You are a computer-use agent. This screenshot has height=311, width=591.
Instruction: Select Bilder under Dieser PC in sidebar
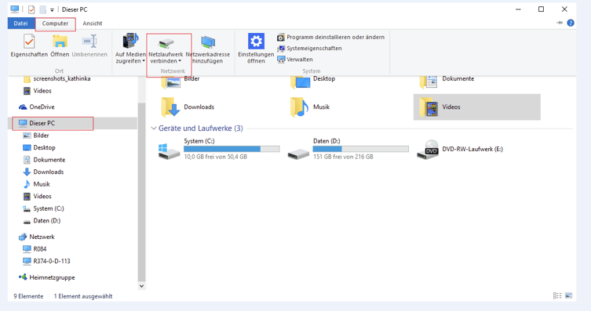[36, 136]
